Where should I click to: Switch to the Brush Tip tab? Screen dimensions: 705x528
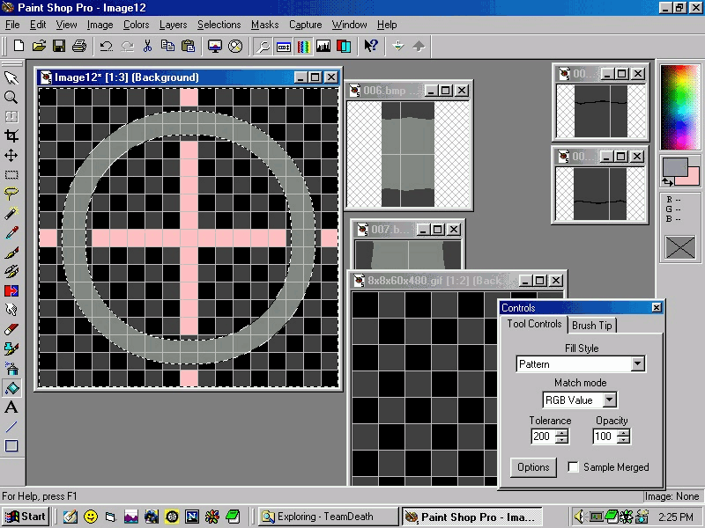pos(591,326)
